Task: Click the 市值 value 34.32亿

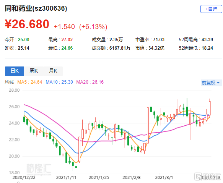Action: point(156,48)
